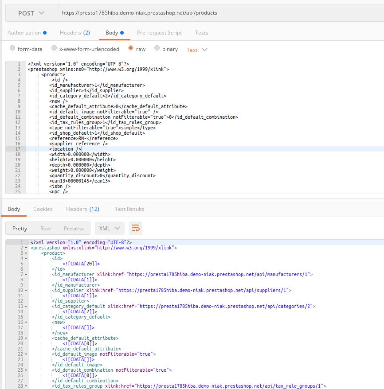The image size is (384, 389).
Task: Switch to the Pre-request Script tab
Action: [x=159, y=32]
